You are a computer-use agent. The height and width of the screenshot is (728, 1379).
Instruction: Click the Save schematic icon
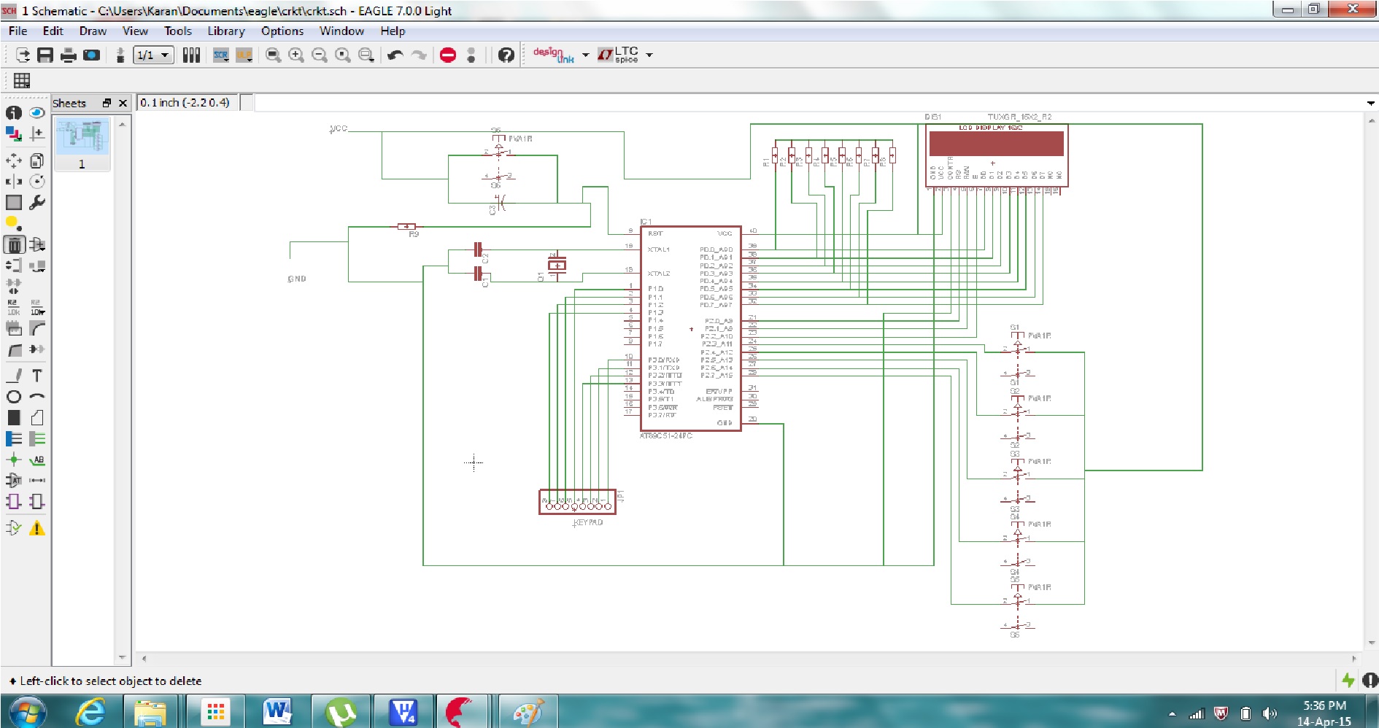(45, 55)
